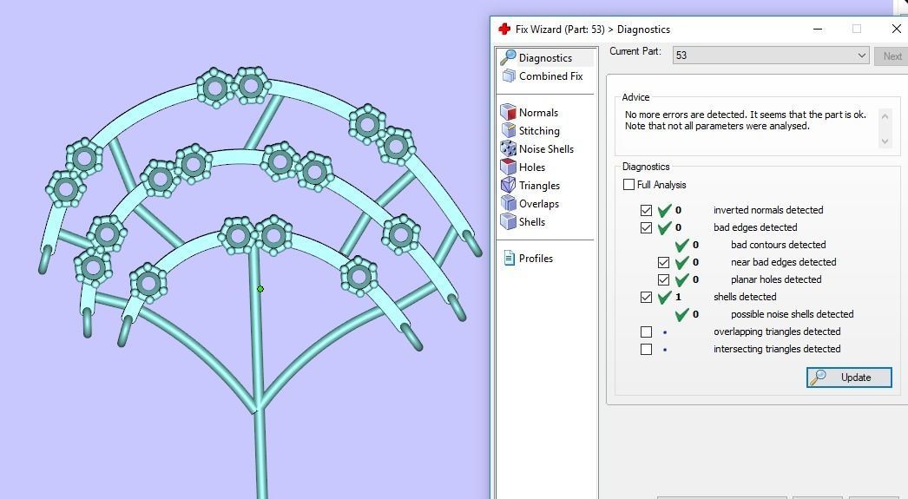908x499 pixels.
Task: Click the Combined Fix cube icon
Action: pos(509,76)
